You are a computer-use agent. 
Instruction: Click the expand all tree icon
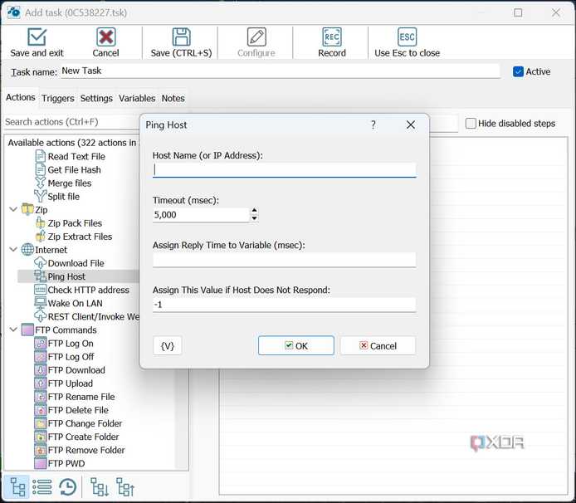pyautogui.click(x=100, y=487)
